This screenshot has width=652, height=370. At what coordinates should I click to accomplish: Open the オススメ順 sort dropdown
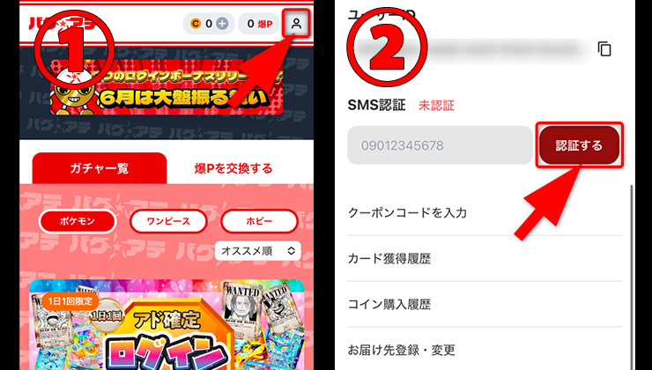click(258, 251)
